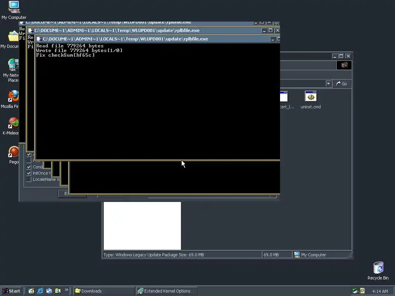Launch Internet Explorer from Quick Launch
Viewport: 395px width, 296px height.
pyautogui.click(x=40, y=291)
